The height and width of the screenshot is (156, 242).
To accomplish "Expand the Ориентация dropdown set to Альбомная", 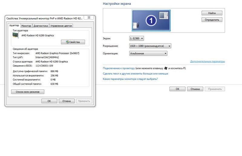I will pos(148,53).
